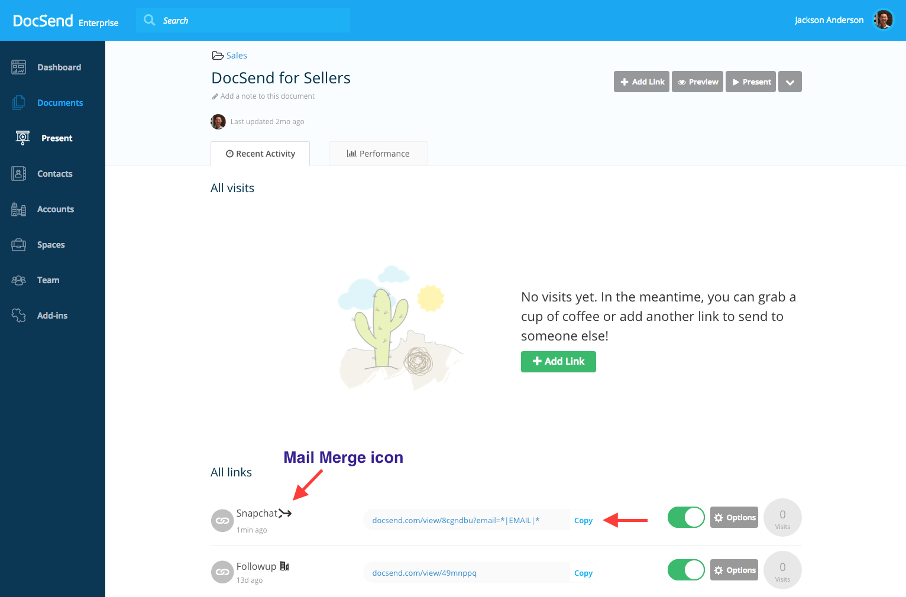Click the pencil icon to add note

point(215,96)
